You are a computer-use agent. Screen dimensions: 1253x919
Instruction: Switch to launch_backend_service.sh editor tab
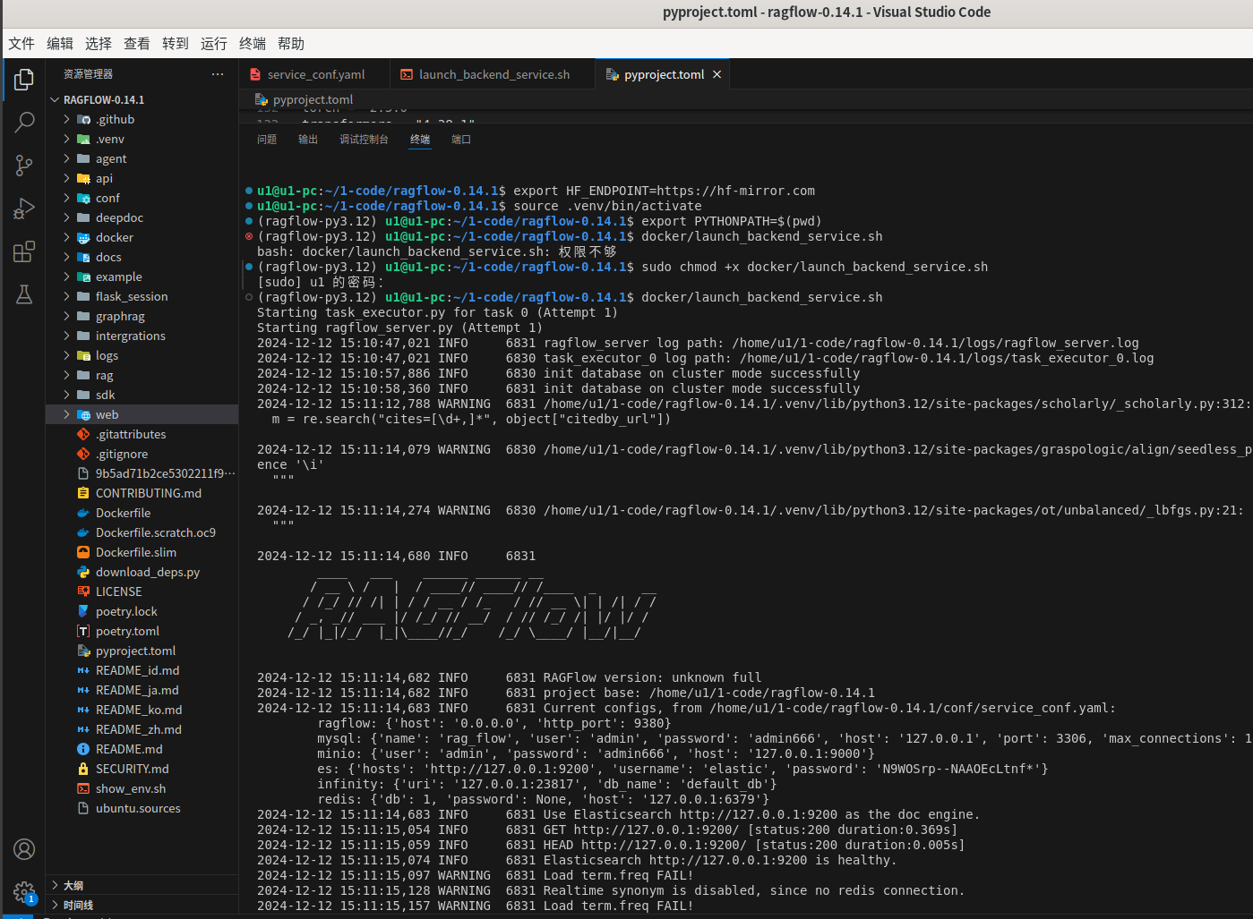click(x=493, y=74)
